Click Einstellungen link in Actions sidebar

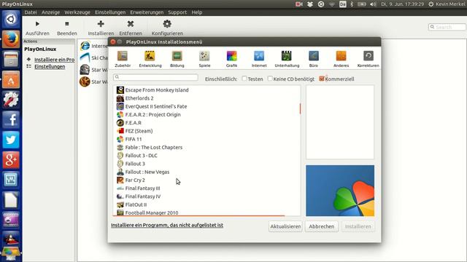coord(50,66)
